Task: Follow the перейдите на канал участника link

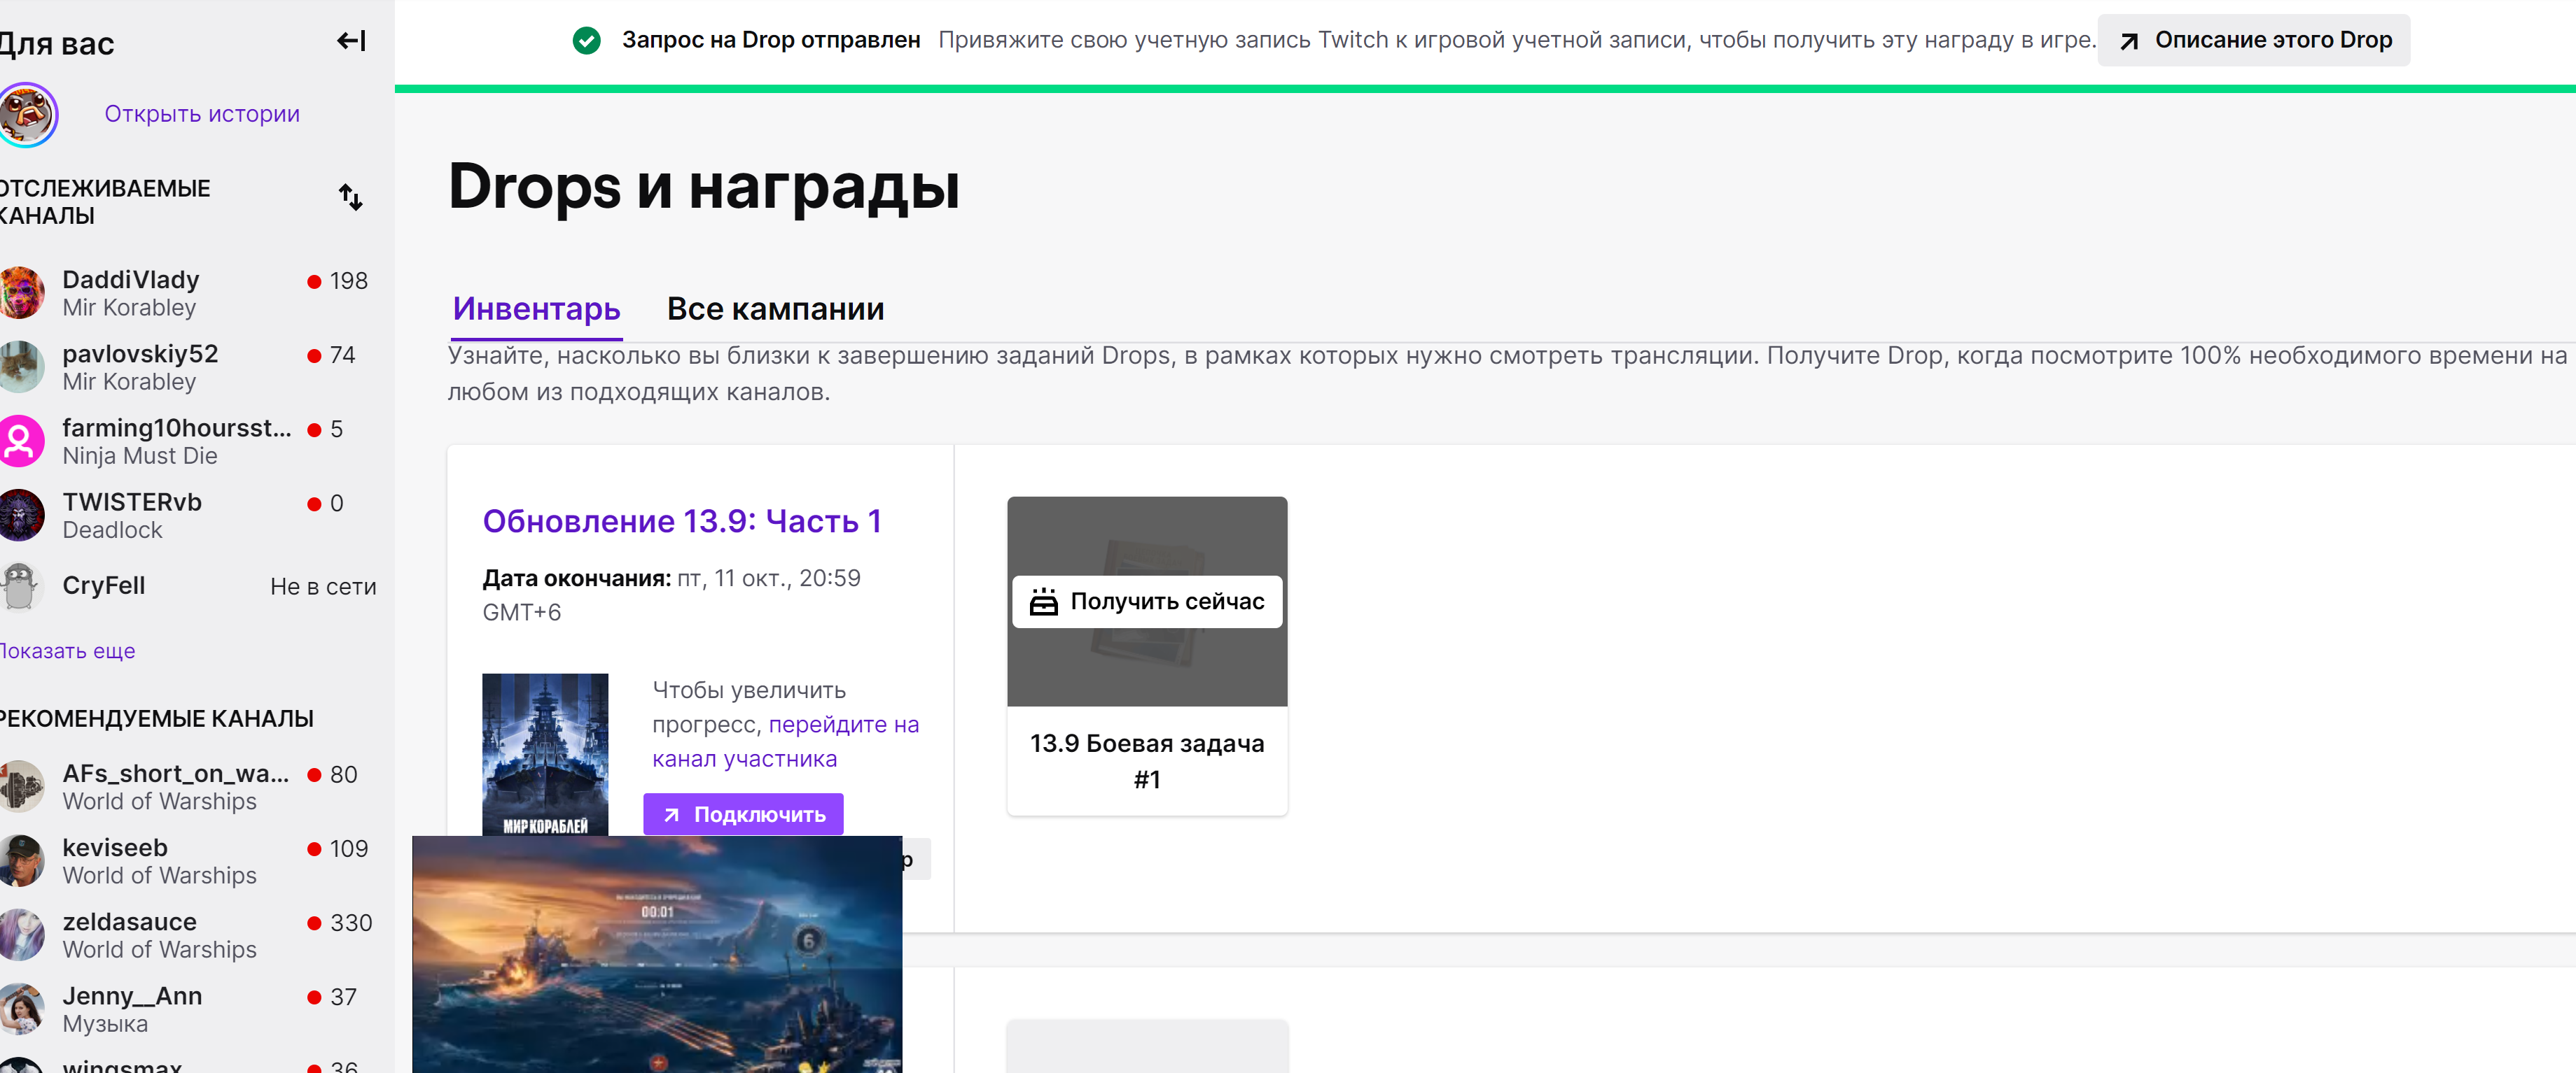Action: click(785, 741)
